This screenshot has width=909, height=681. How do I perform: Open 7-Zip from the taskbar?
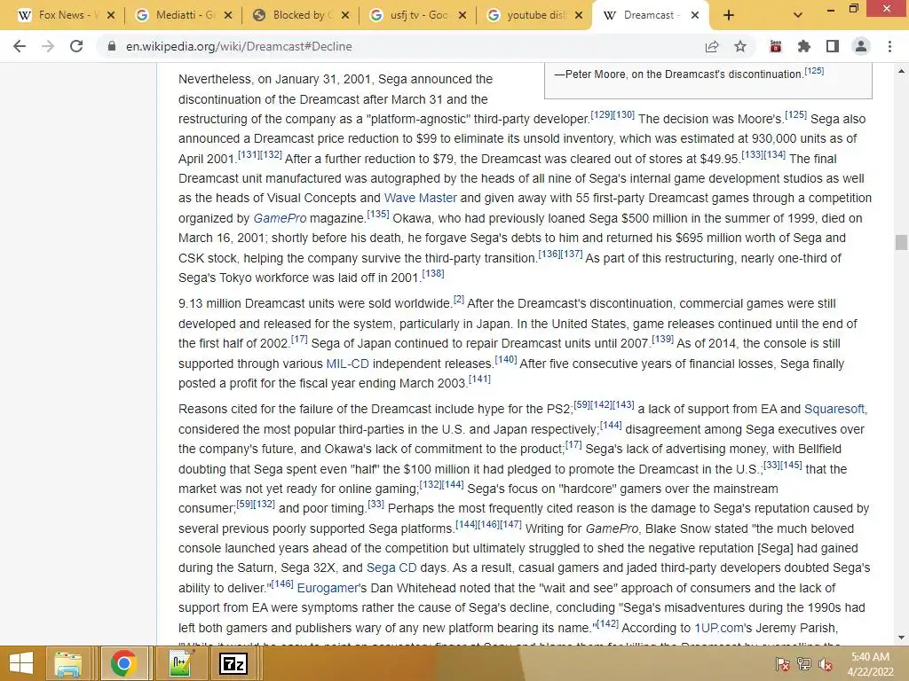(233, 663)
